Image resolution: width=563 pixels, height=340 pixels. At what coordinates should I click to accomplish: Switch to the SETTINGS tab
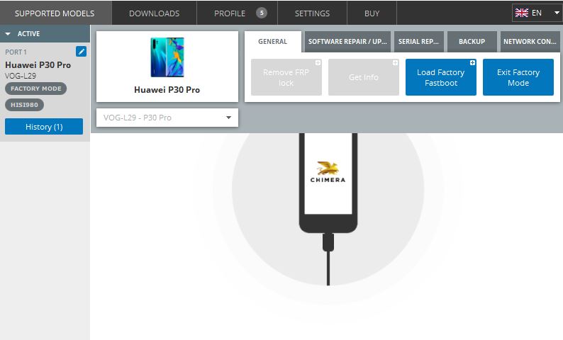[313, 13]
